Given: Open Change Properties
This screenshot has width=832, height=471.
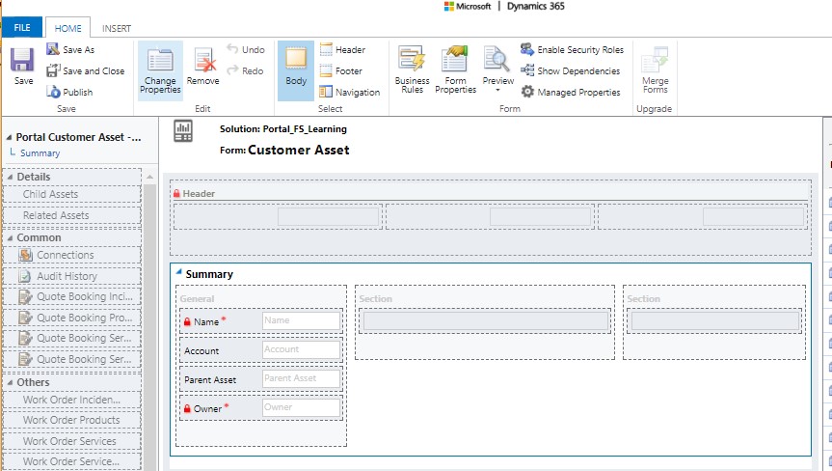Looking at the screenshot, I should pos(160,71).
